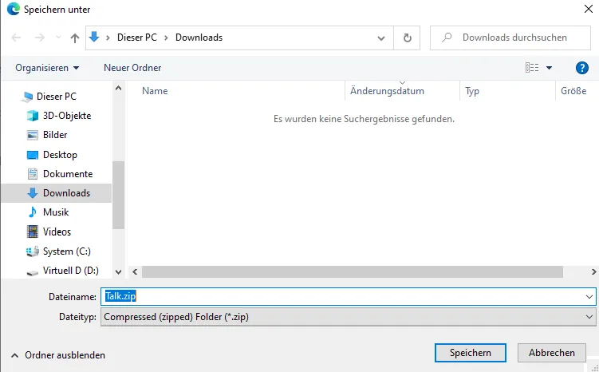Viewport: 599px width, 372px height.
Task: Open Musik folder in sidebar
Action: [x=56, y=212]
